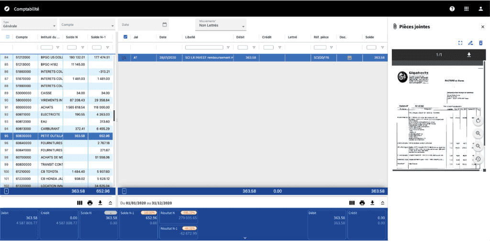Open the Libellé column filter funnel
Viewport: 490px width, 242px height.
[x=228, y=47]
